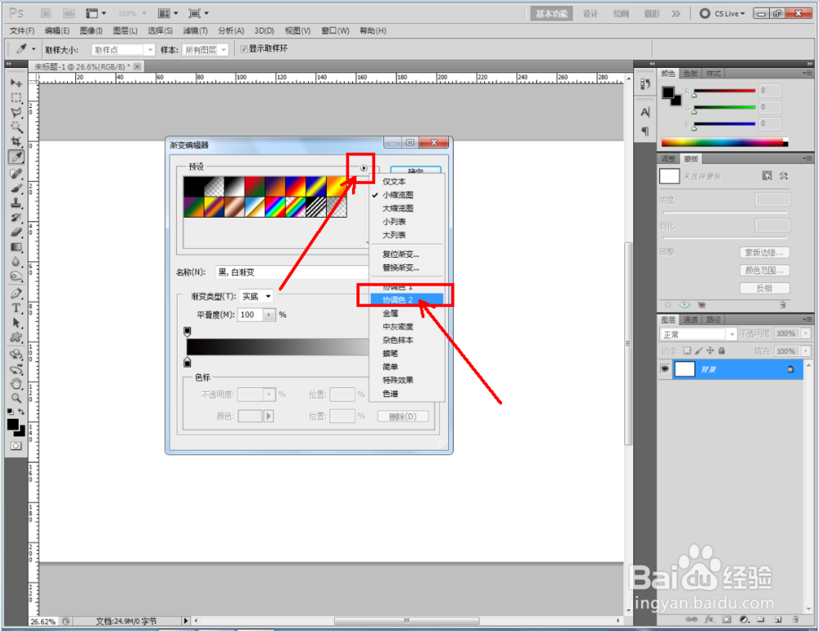Select the Zoom tool

[x=16, y=399]
